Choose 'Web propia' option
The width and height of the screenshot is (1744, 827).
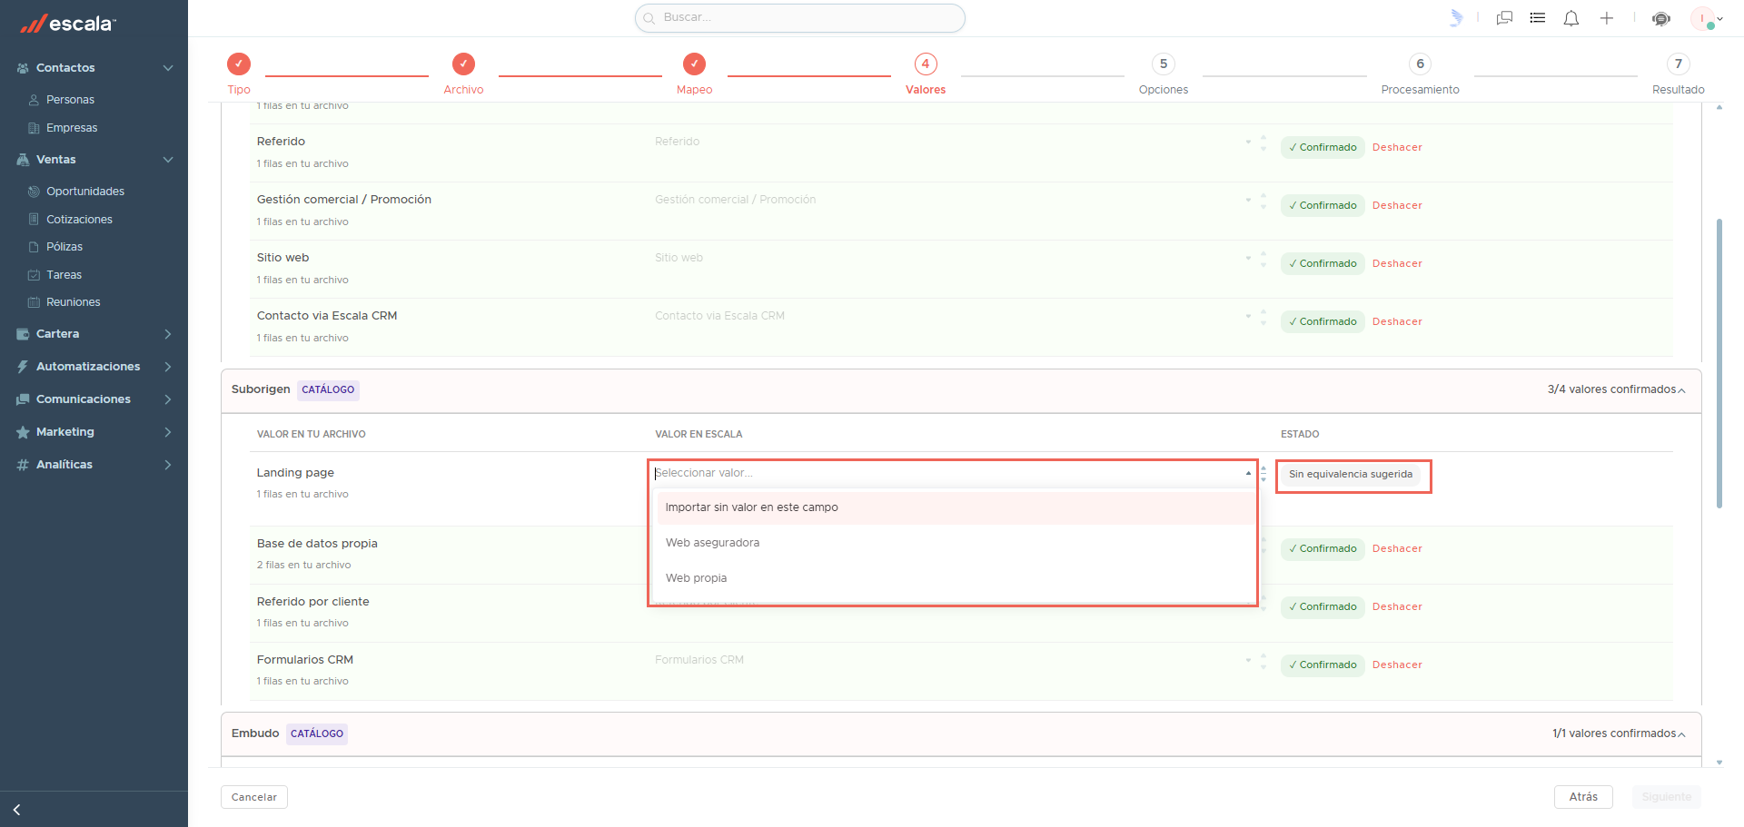(x=955, y=578)
